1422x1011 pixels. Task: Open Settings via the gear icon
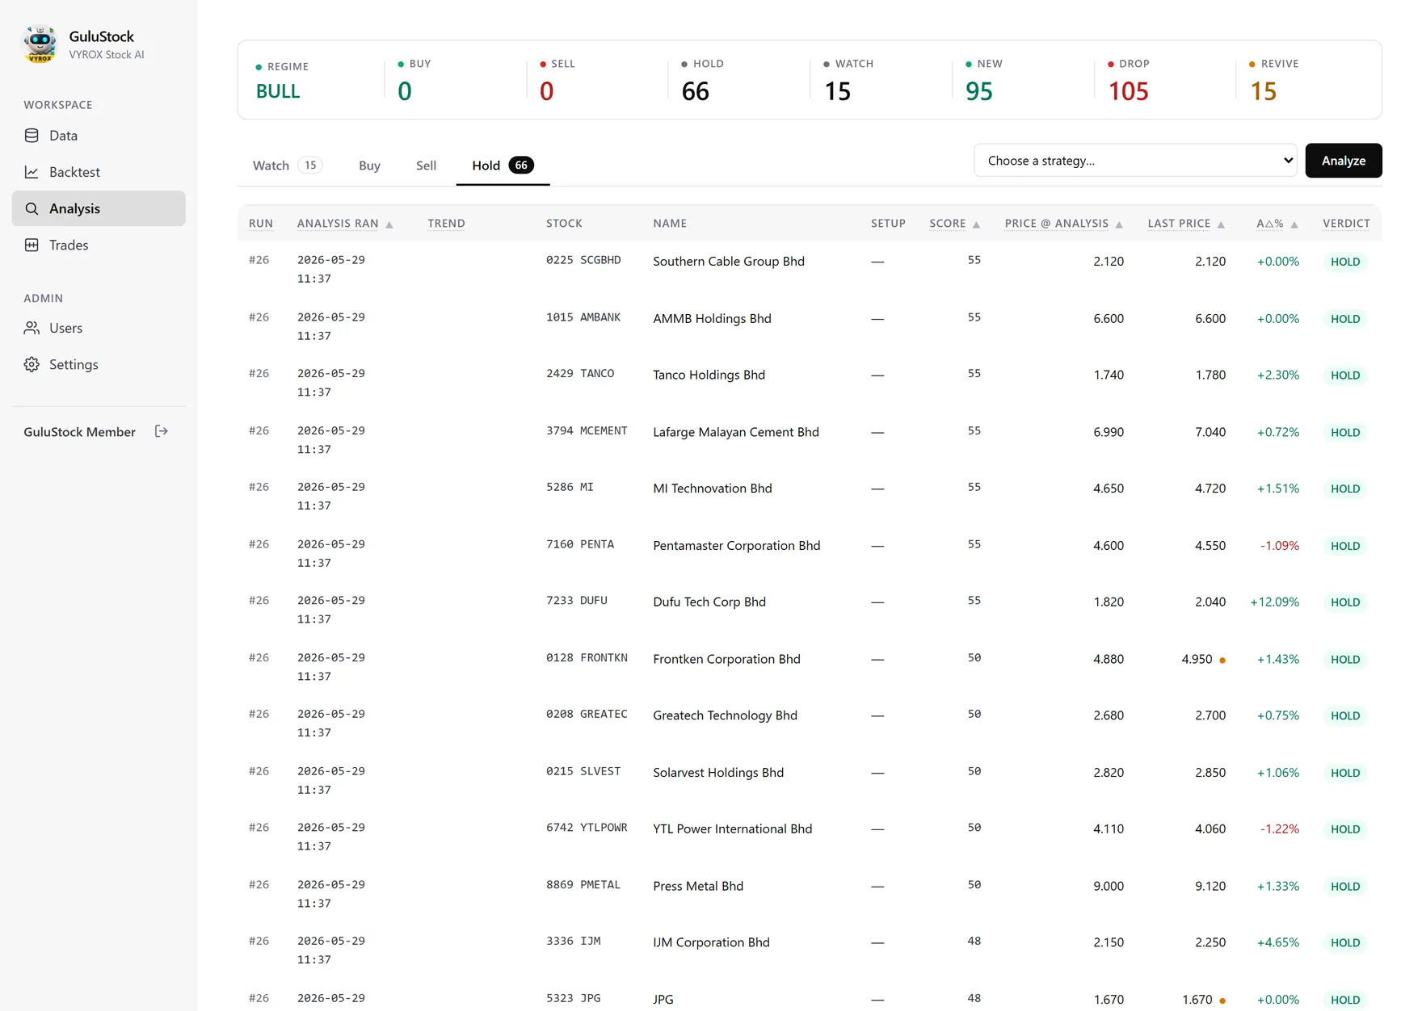pyautogui.click(x=32, y=364)
